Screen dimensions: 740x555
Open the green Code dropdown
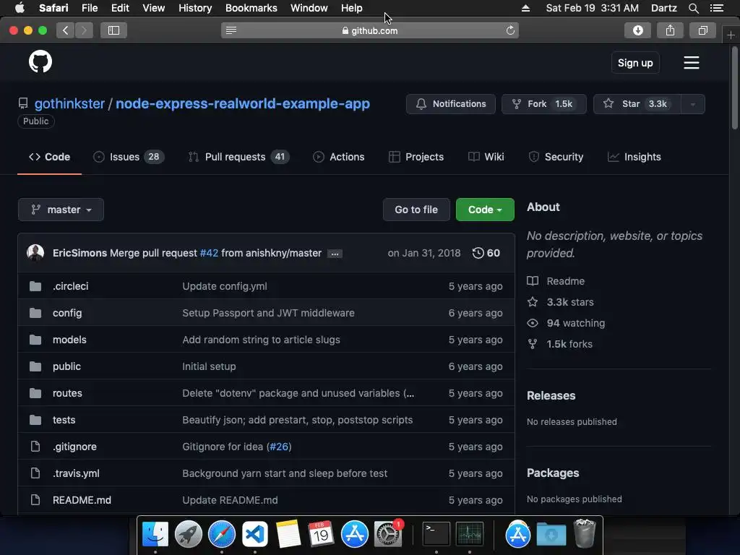pyautogui.click(x=485, y=210)
